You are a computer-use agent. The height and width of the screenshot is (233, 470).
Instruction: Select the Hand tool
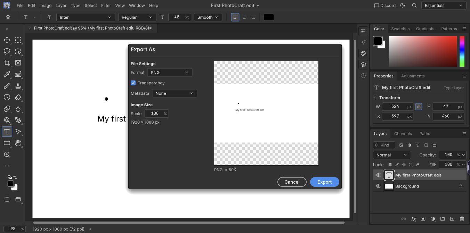18,143
